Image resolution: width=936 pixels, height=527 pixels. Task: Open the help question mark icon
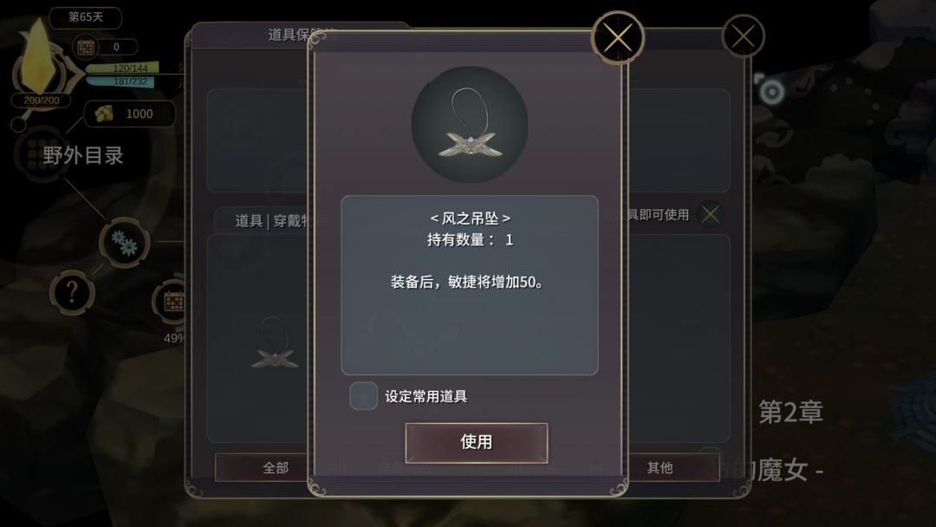coord(72,292)
